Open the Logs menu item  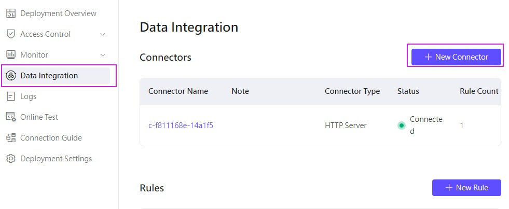(28, 96)
